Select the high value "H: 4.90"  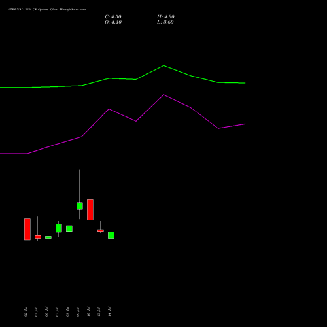(x=165, y=17)
